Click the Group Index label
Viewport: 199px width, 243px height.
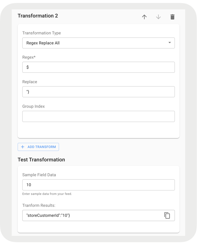(x=34, y=106)
